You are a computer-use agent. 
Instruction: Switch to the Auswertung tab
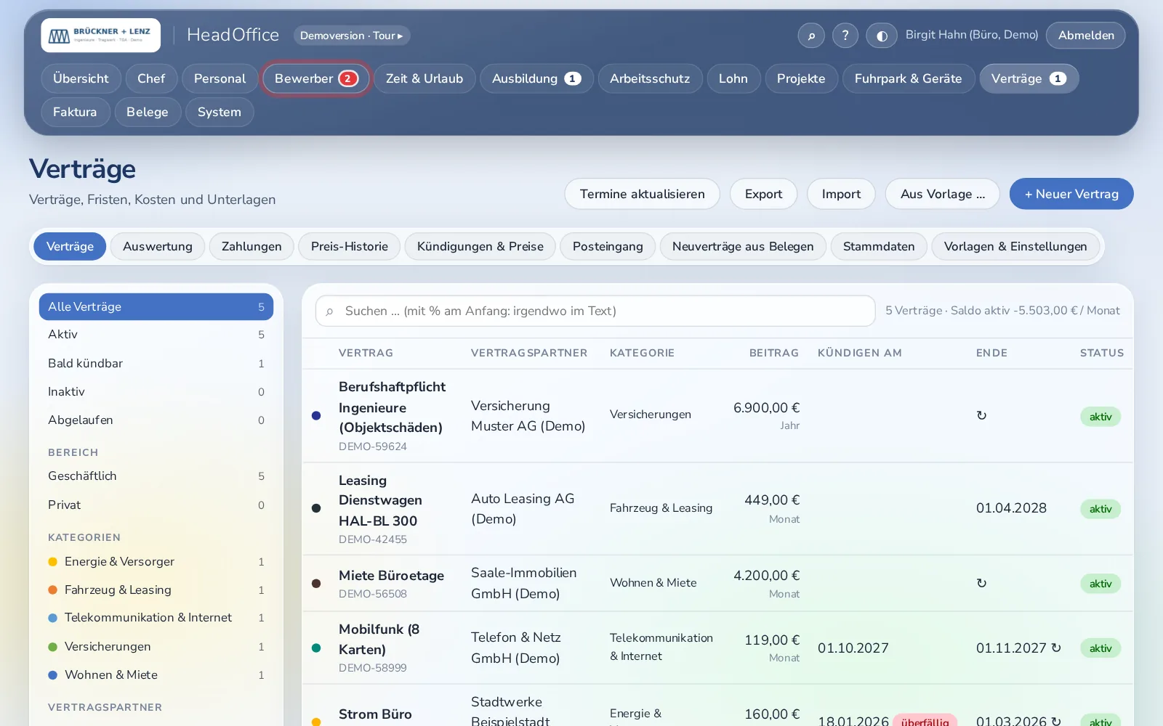(158, 247)
